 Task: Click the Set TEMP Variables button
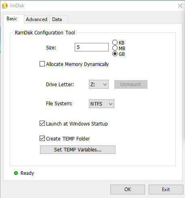coord(78,149)
